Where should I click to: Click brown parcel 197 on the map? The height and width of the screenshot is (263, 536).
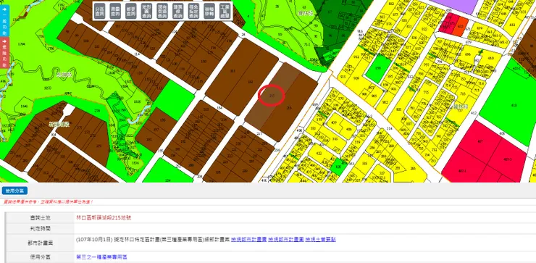[x=156, y=129]
